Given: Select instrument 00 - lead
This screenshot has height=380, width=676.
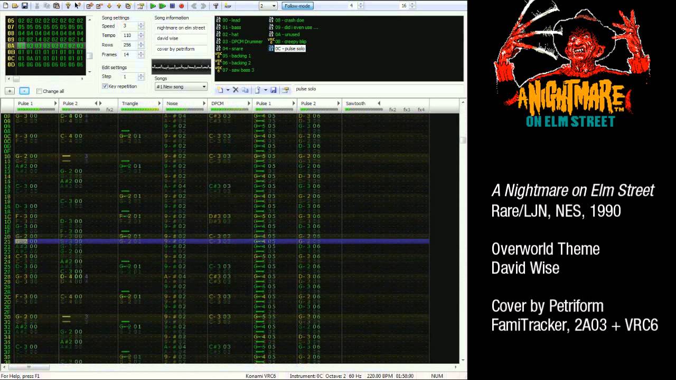Looking at the screenshot, I should point(231,20).
